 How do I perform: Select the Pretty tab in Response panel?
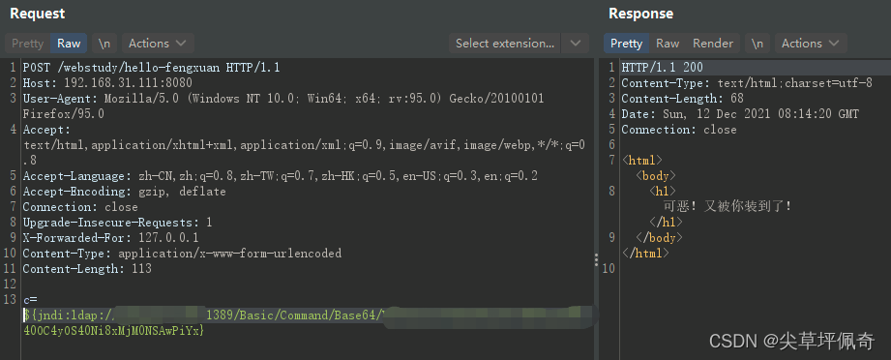coord(626,44)
